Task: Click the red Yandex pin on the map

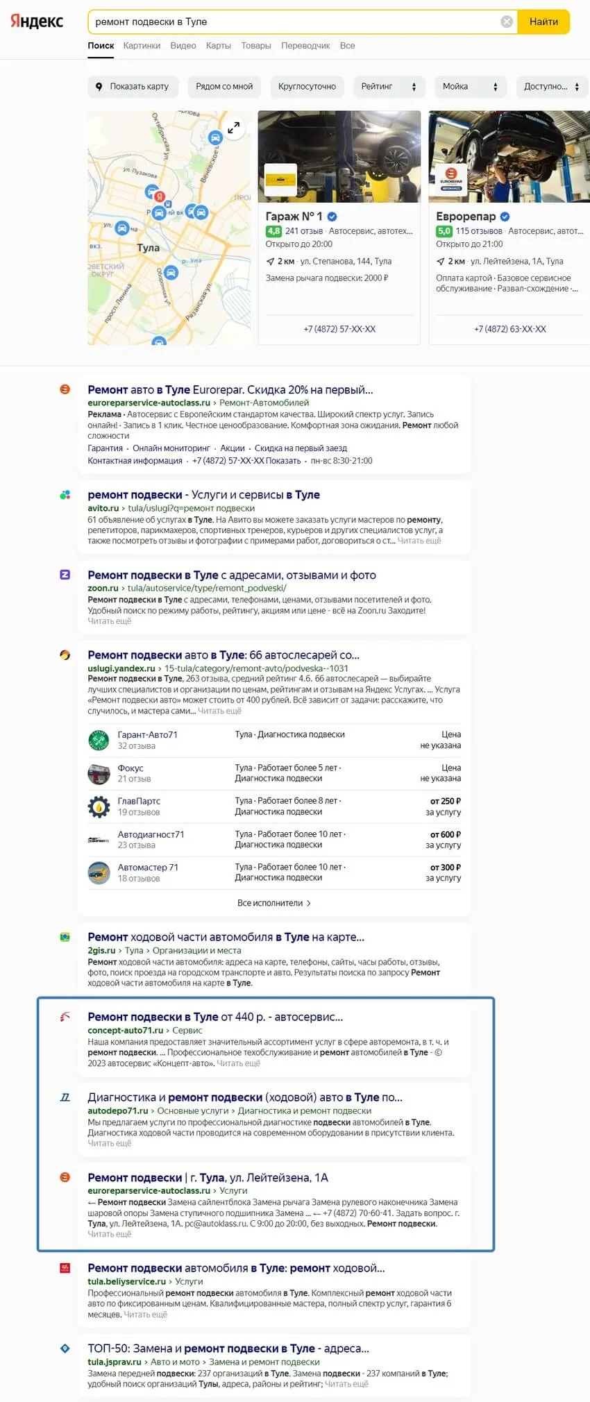Action: pos(159,196)
